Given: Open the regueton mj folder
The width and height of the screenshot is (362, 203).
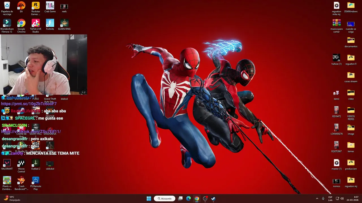Looking at the screenshot, I should 351,182.
